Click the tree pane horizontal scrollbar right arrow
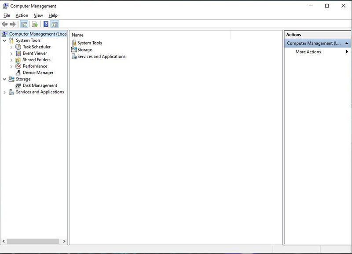Viewport: 352px width, 254px height. [65, 241]
